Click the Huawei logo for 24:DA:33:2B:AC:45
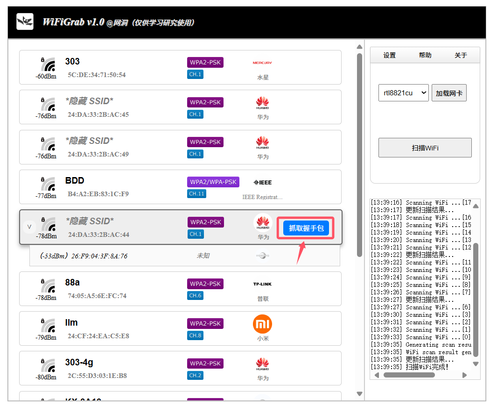Image resolution: width=490 pixels, height=406 pixels. (262, 103)
